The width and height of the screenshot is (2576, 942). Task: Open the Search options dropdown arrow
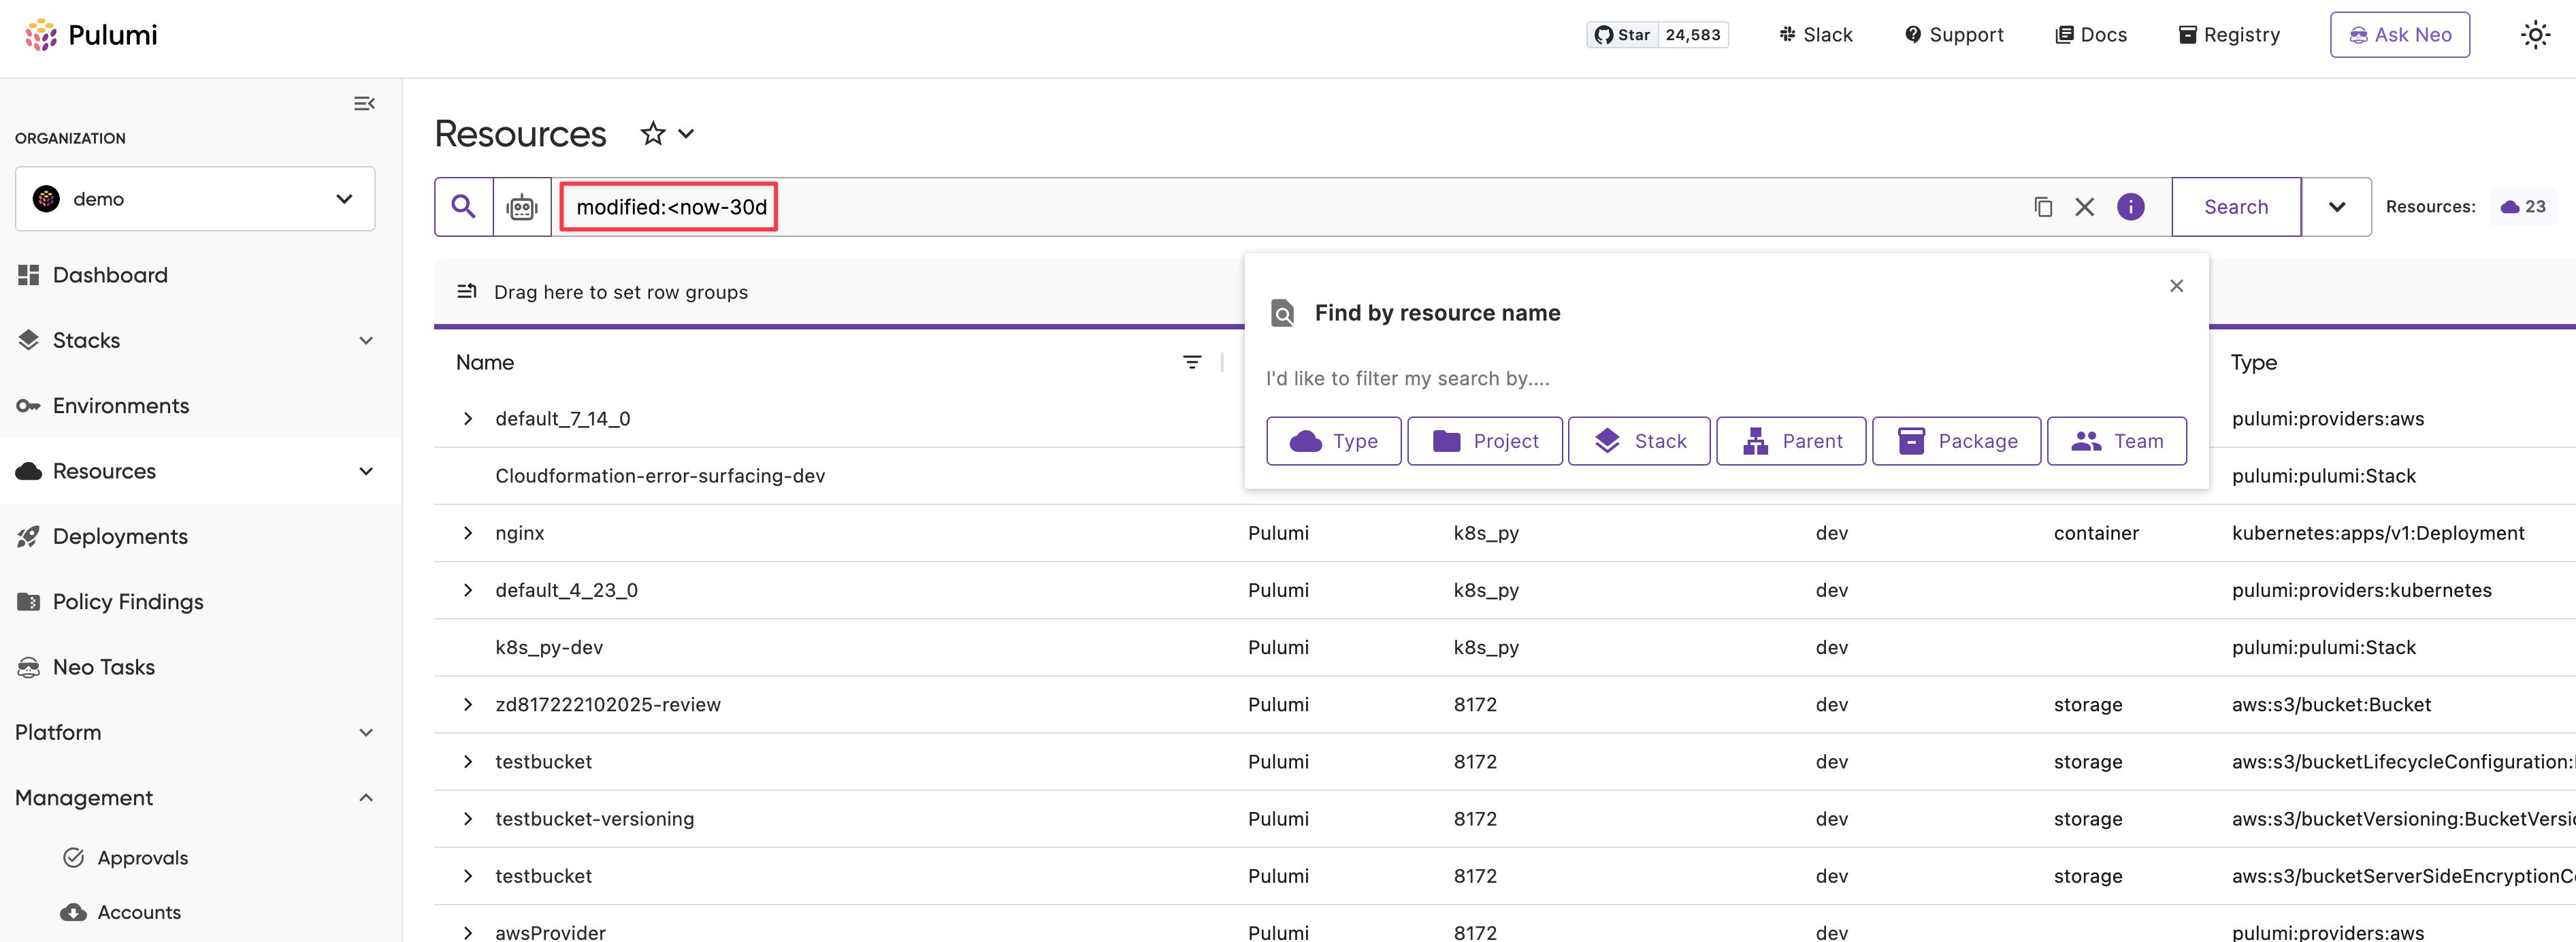[x=2337, y=207]
